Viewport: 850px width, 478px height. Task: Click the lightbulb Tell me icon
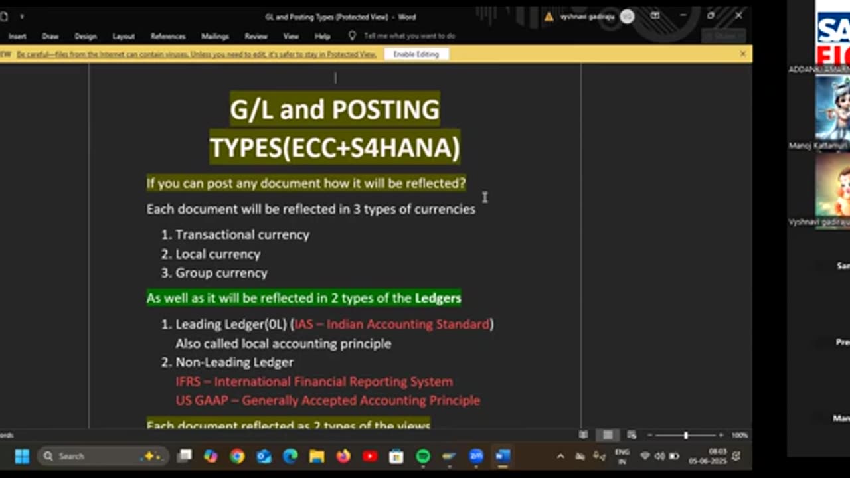(x=352, y=36)
